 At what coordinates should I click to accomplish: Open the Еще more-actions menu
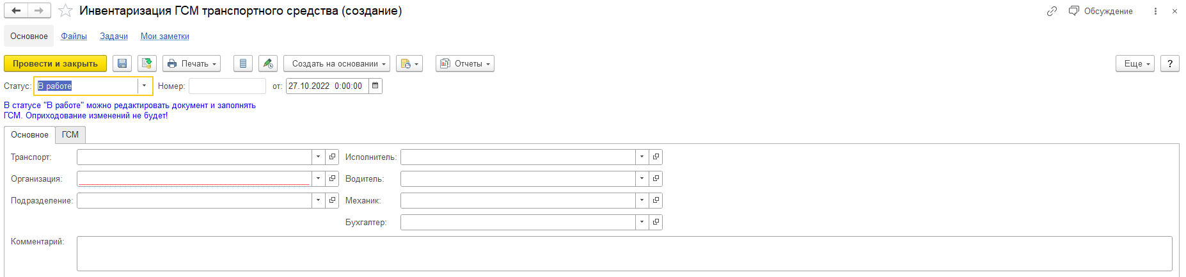[1135, 63]
